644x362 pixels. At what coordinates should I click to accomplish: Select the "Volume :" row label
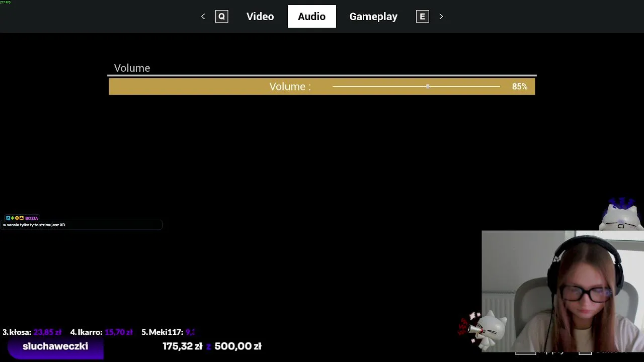(290, 86)
